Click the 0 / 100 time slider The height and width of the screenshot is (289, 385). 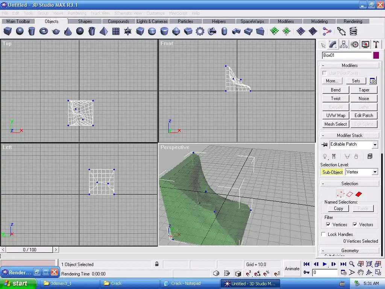click(x=29, y=250)
